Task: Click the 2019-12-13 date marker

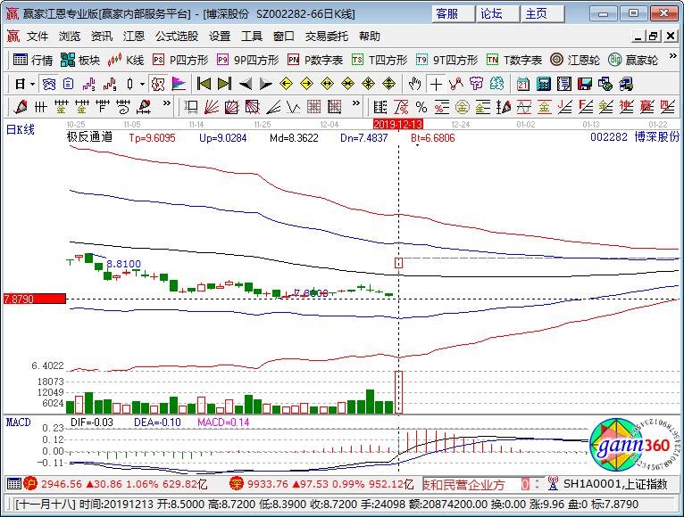Action: [x=398, y=124]
